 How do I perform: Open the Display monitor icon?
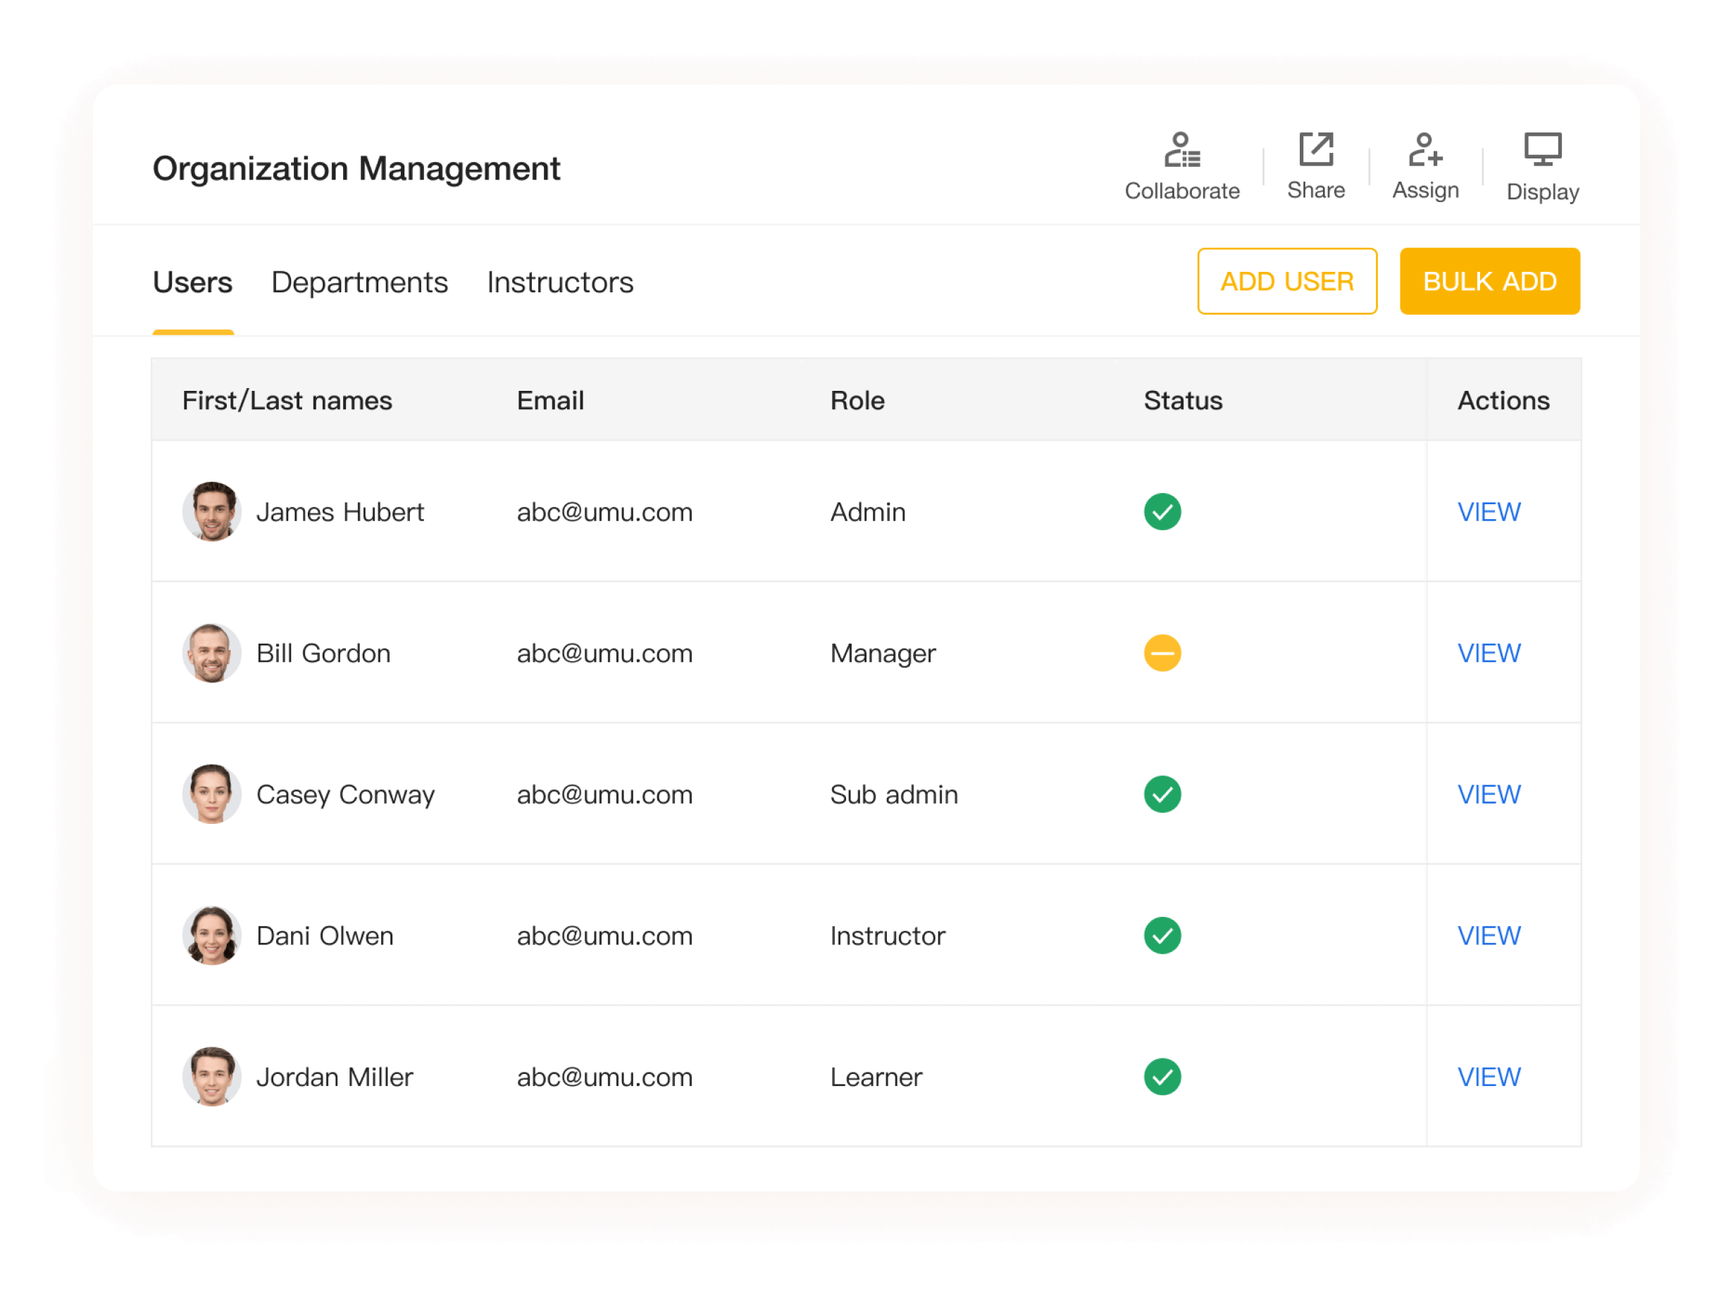click(x=1542, y=149)
